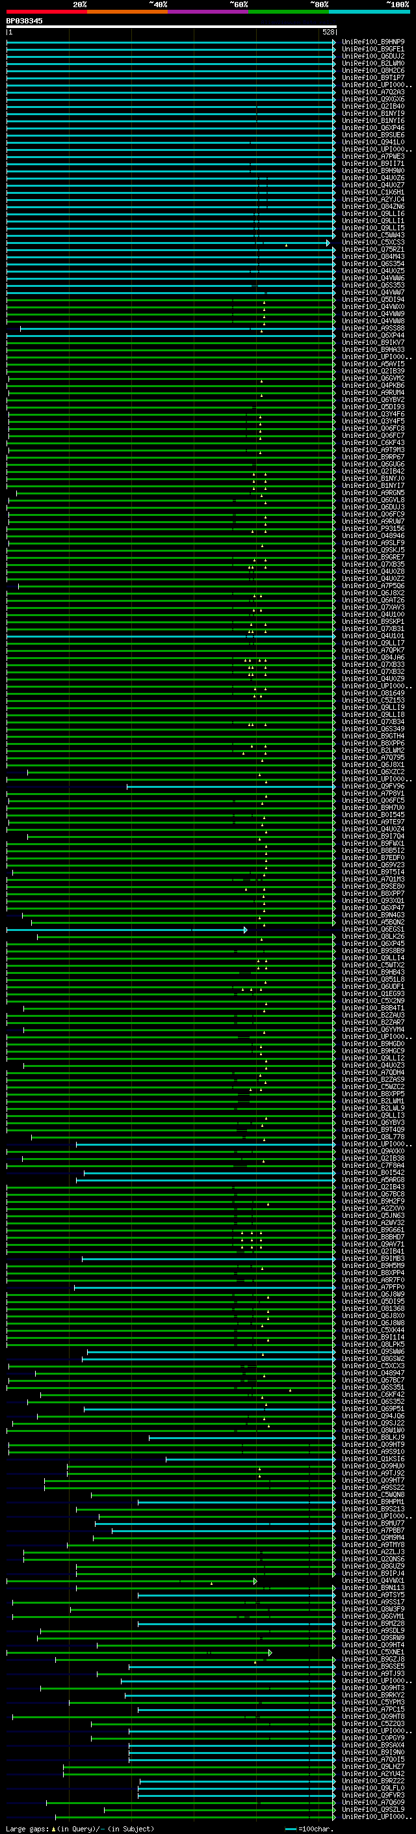Open hit UniRef100_Q6EGS1
Image resolution: width=416 pixels, height=1834 pixels.
373,930
